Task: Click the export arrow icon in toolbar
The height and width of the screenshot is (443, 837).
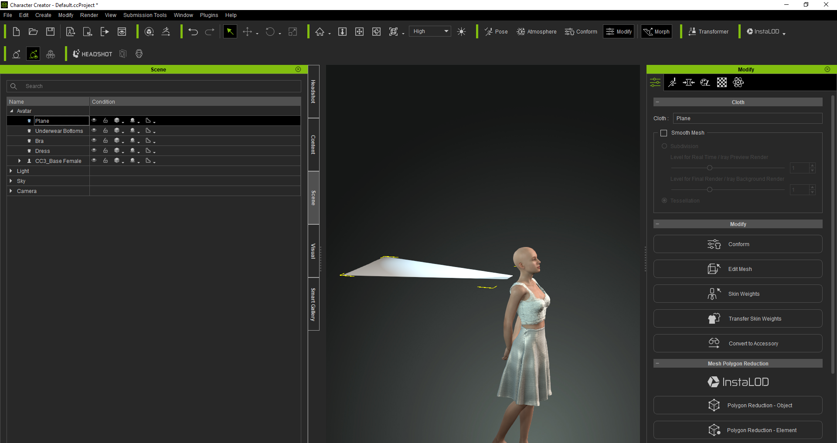Action: coord(105,32)
